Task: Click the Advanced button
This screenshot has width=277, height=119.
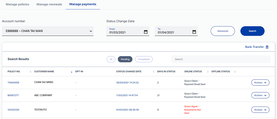Action: [223, 31]
